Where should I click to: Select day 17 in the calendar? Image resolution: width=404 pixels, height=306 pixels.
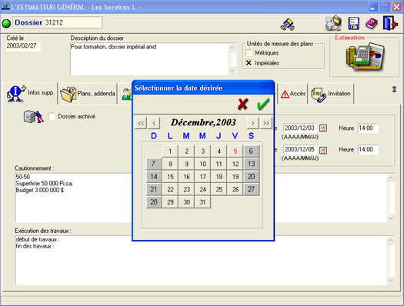point(203,177)
